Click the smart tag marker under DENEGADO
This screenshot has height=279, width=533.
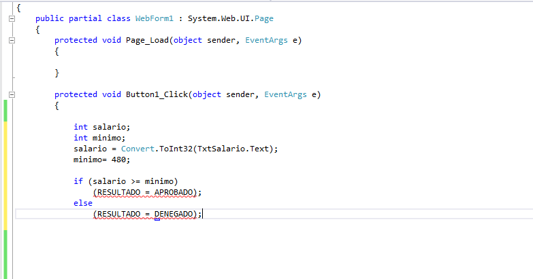(x=157, y=219)
